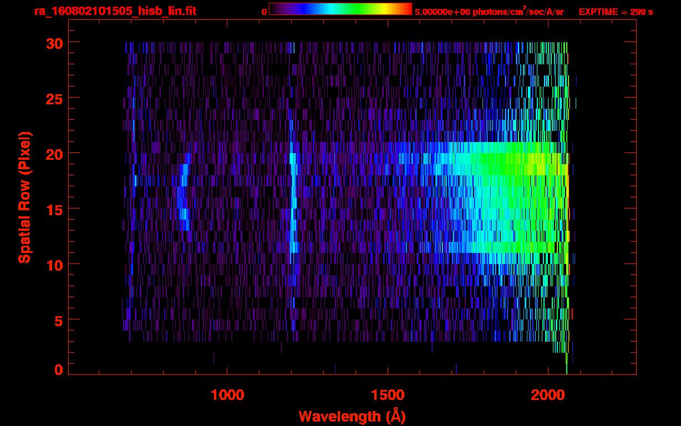Click the rainbow color scale bar

(x=340, y=9)
